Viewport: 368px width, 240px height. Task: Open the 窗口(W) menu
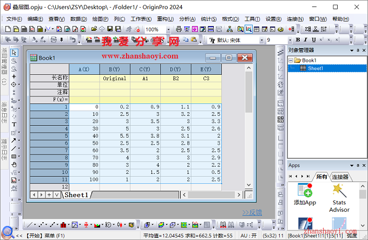[x=318, y=19]
